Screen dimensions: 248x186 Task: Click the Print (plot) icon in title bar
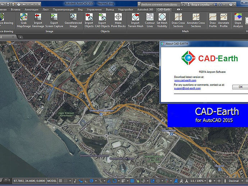19,4
